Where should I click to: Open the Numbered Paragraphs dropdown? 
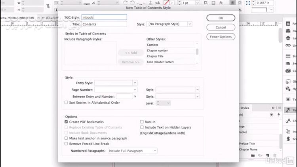(x=133, y=151)
